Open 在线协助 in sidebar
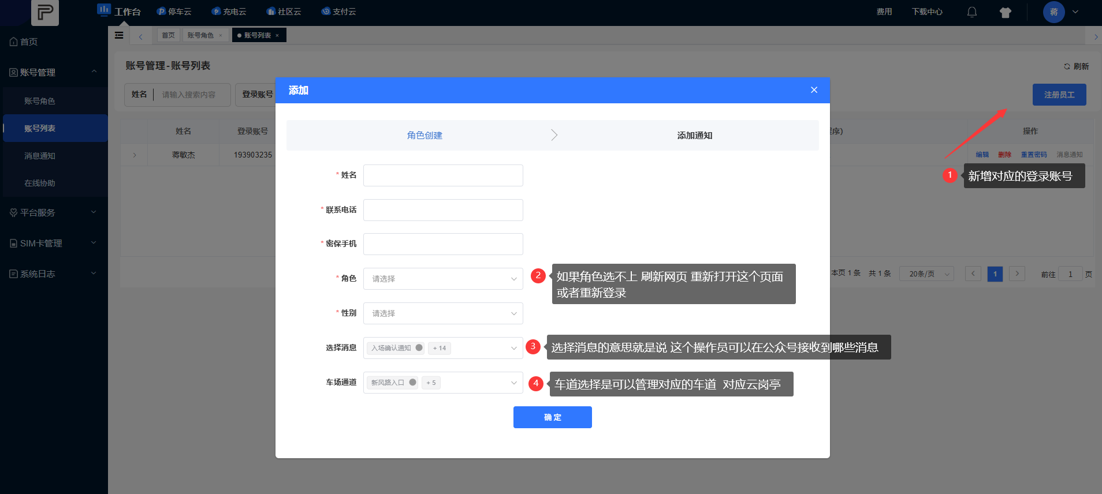This screenshot has width=1102, height=494. [39, 183]
